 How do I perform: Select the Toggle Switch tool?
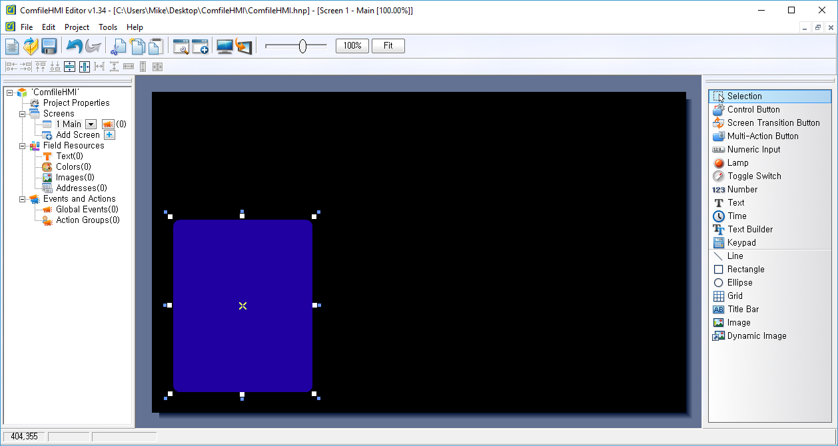(753, 176)
